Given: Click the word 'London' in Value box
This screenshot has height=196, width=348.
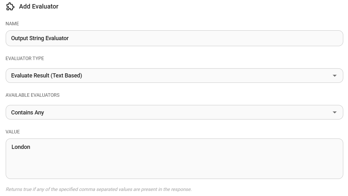Looking at the screenshot, I should tap(21, 147).
